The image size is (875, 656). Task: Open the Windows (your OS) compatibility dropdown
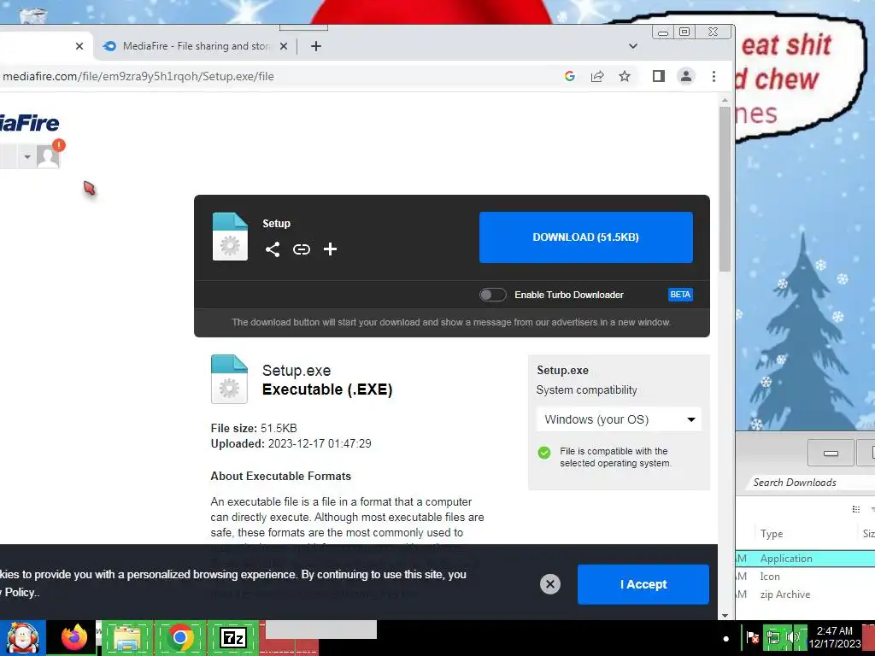619,419
